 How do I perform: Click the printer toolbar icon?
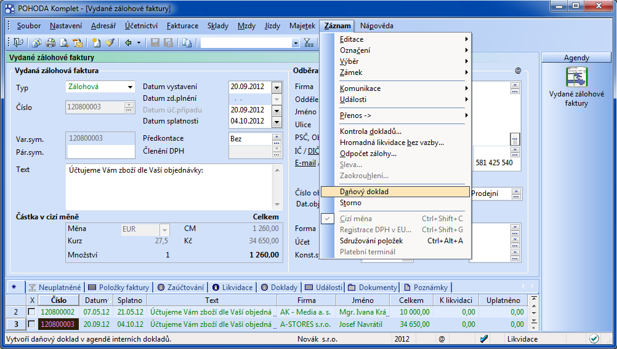coord(50,42)
